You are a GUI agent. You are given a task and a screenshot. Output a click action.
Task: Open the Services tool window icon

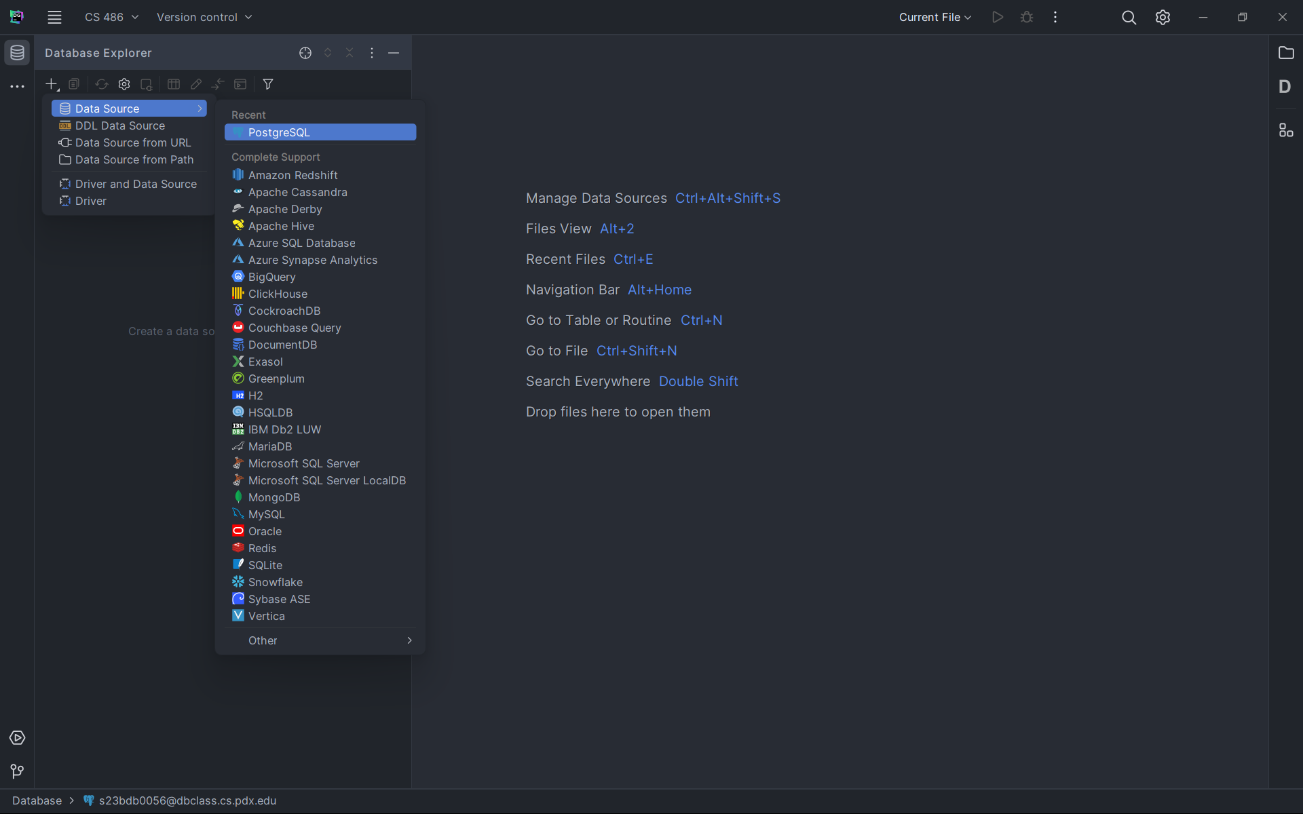point(17,737)
